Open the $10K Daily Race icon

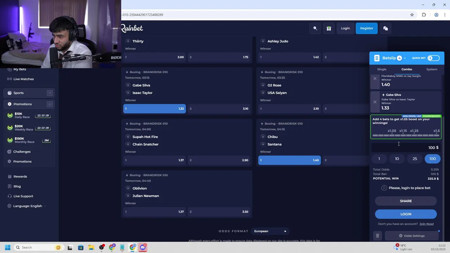(x=10, y=116)
